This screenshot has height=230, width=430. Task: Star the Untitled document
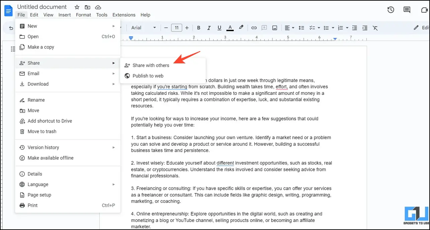coord(77,7)
